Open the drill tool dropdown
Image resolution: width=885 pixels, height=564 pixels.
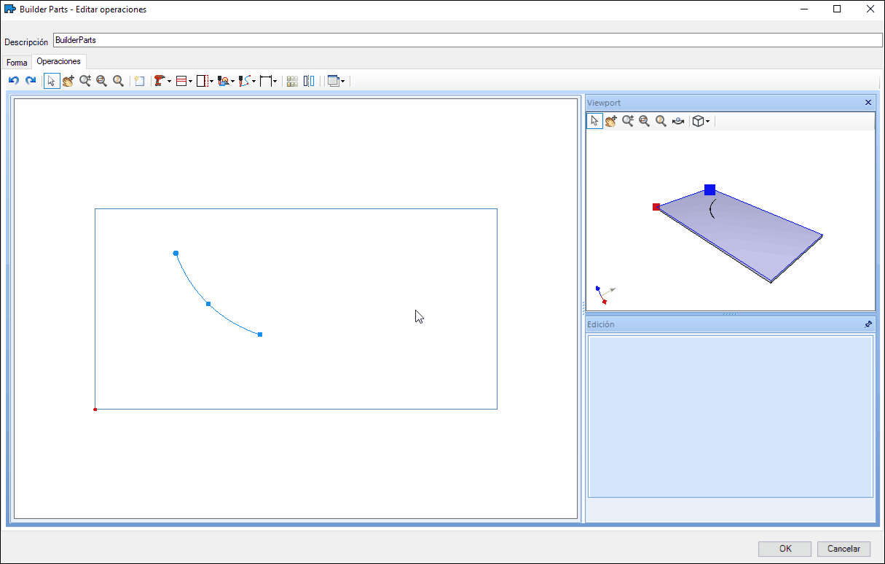(169, 82)
